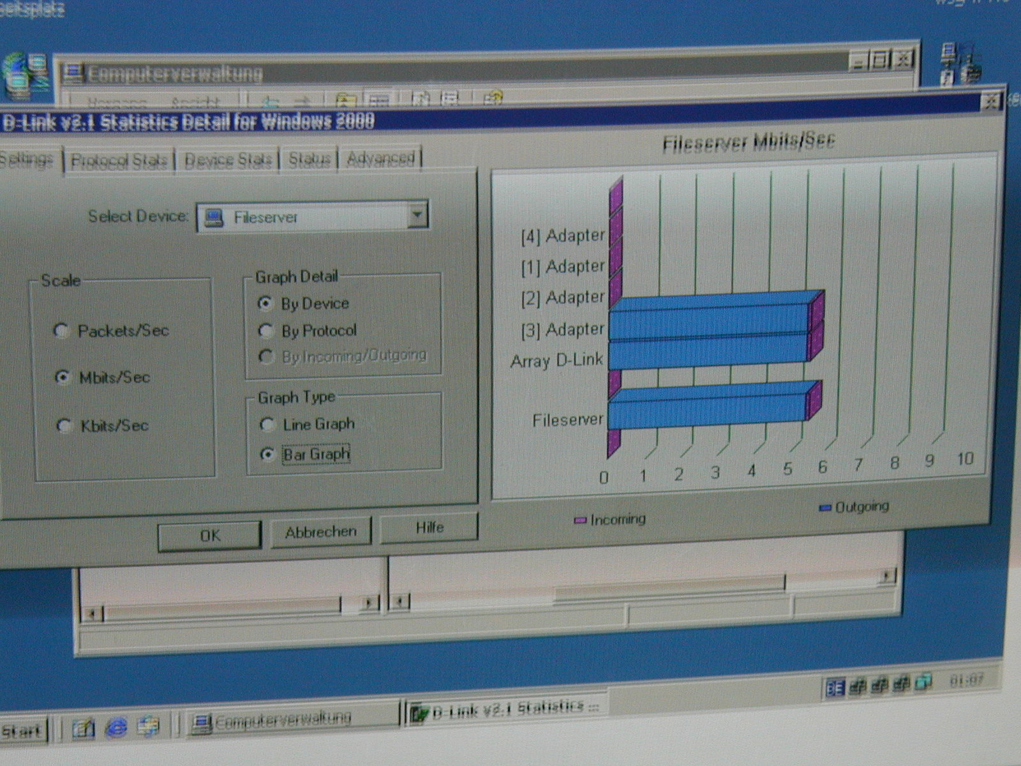Choose By Device graph detail
This screenshot has width=1021, height=766.
tap(303, 303)
